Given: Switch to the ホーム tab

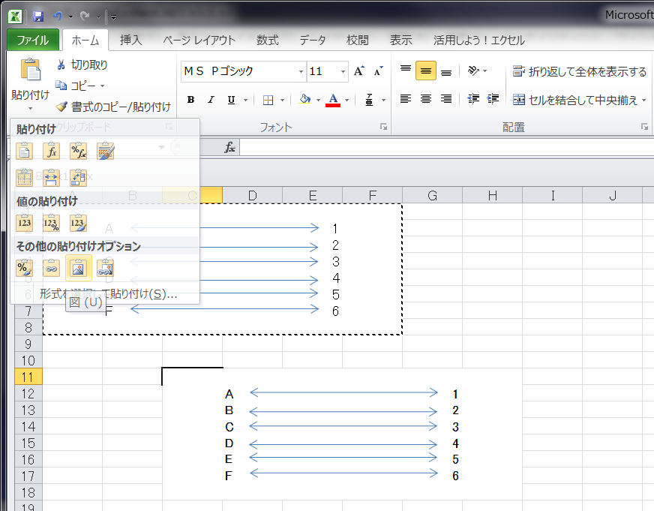Looking at the screenshot, I should (85, 41).
